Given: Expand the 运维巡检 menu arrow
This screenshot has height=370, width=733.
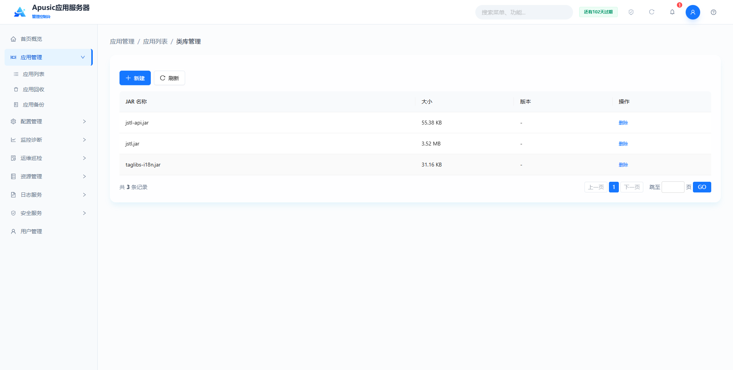Looking at the screenshot, I should pos(84,158).
